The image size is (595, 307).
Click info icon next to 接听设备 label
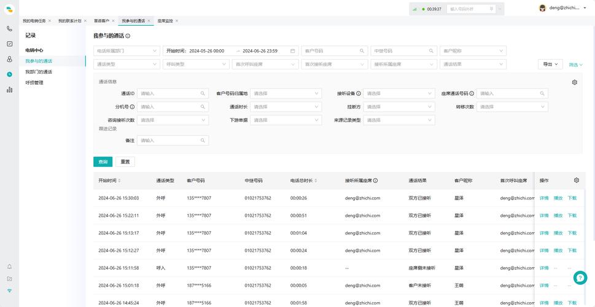(x=358, y=93)
